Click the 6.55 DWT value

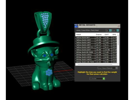[x=107, y=37]
